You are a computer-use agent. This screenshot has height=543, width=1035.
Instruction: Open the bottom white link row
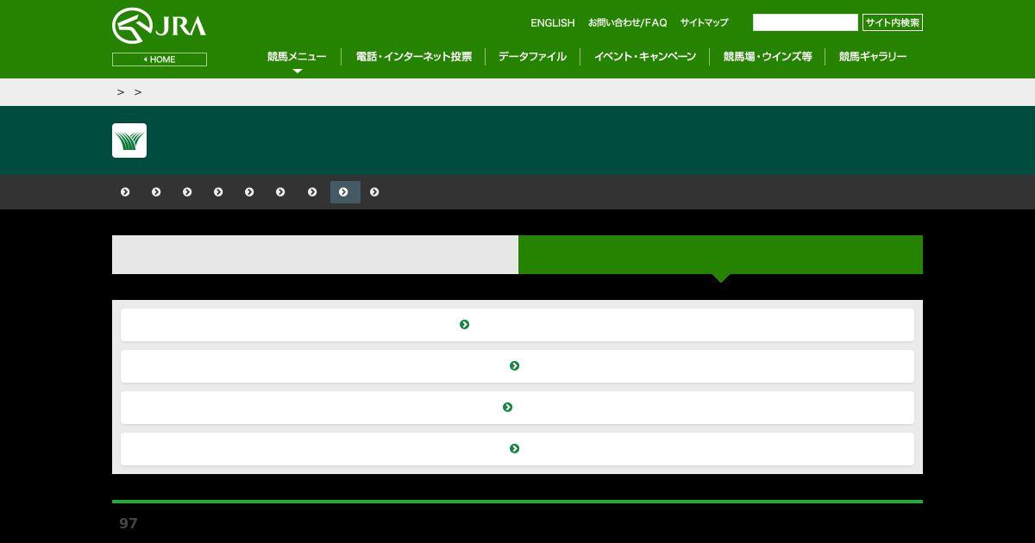coord(517,449)
